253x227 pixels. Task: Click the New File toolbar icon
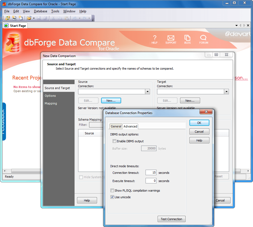coord(21,18)
